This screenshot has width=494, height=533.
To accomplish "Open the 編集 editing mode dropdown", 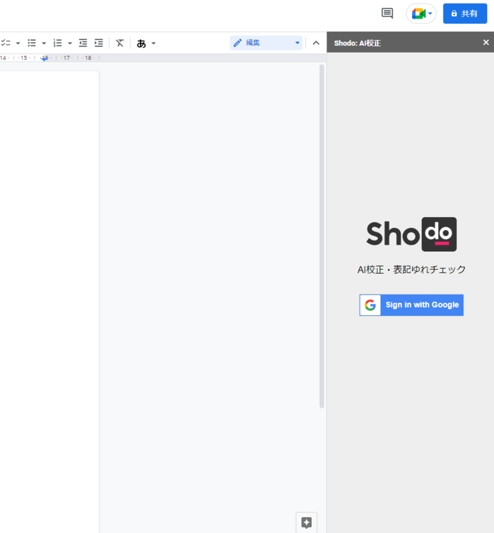I will tap(266, 43).
